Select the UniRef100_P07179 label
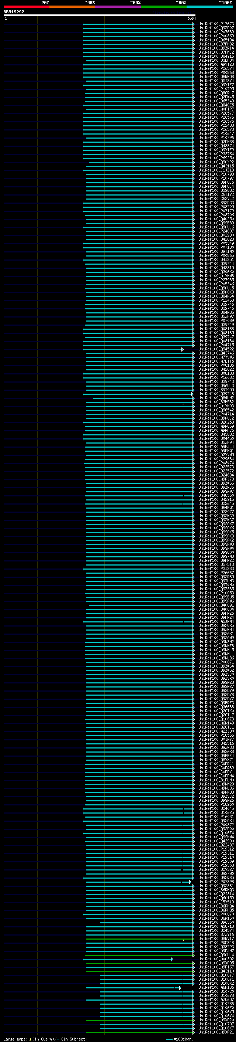 click(216, 211)
